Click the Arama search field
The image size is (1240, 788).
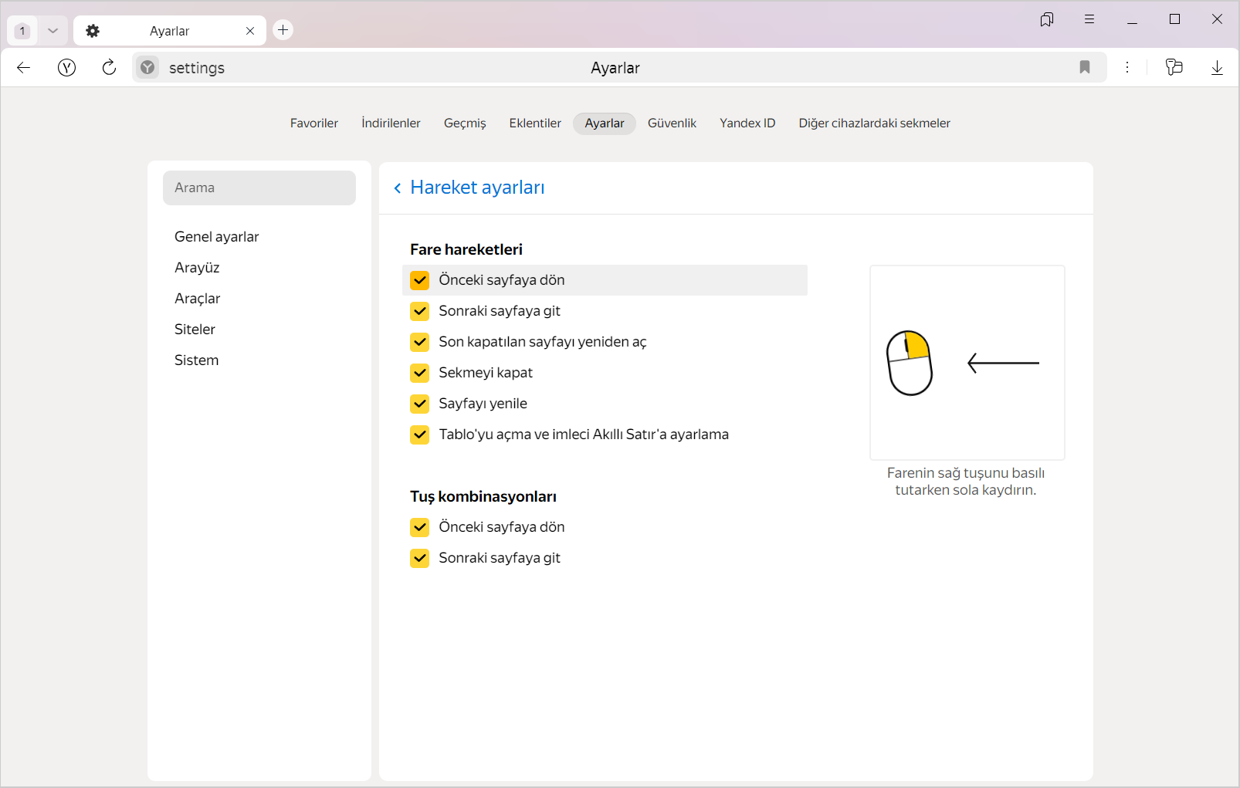pos(259,188)
